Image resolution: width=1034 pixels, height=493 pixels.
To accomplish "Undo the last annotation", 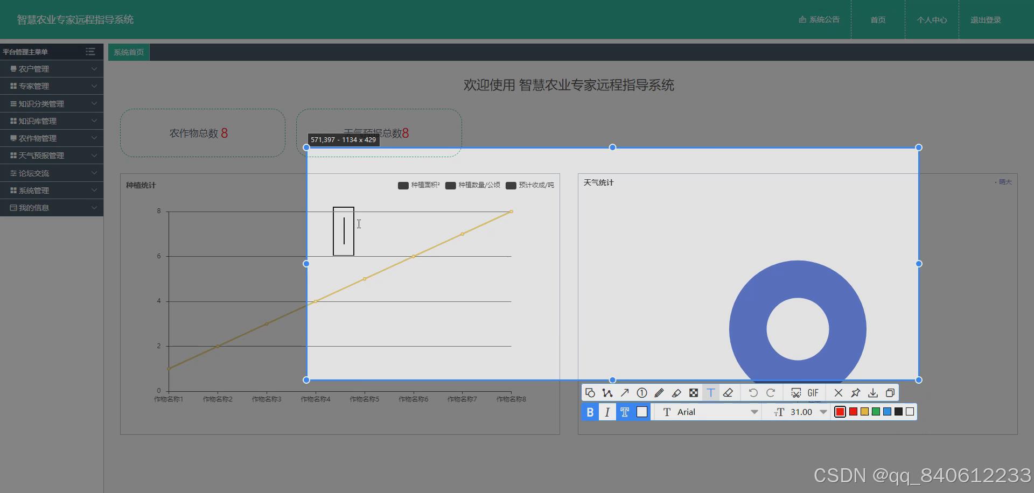I will point(753,393).
